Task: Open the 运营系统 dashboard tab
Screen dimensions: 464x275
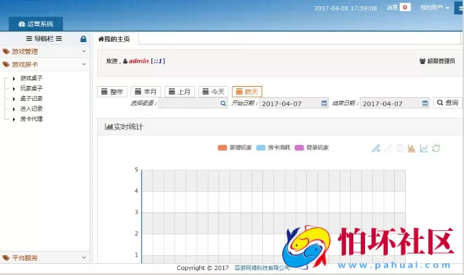Action: (x=36, y=24)
